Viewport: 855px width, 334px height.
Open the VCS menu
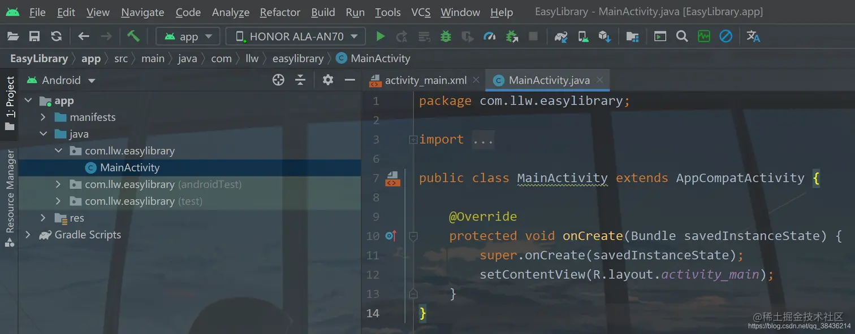[421, 12]
